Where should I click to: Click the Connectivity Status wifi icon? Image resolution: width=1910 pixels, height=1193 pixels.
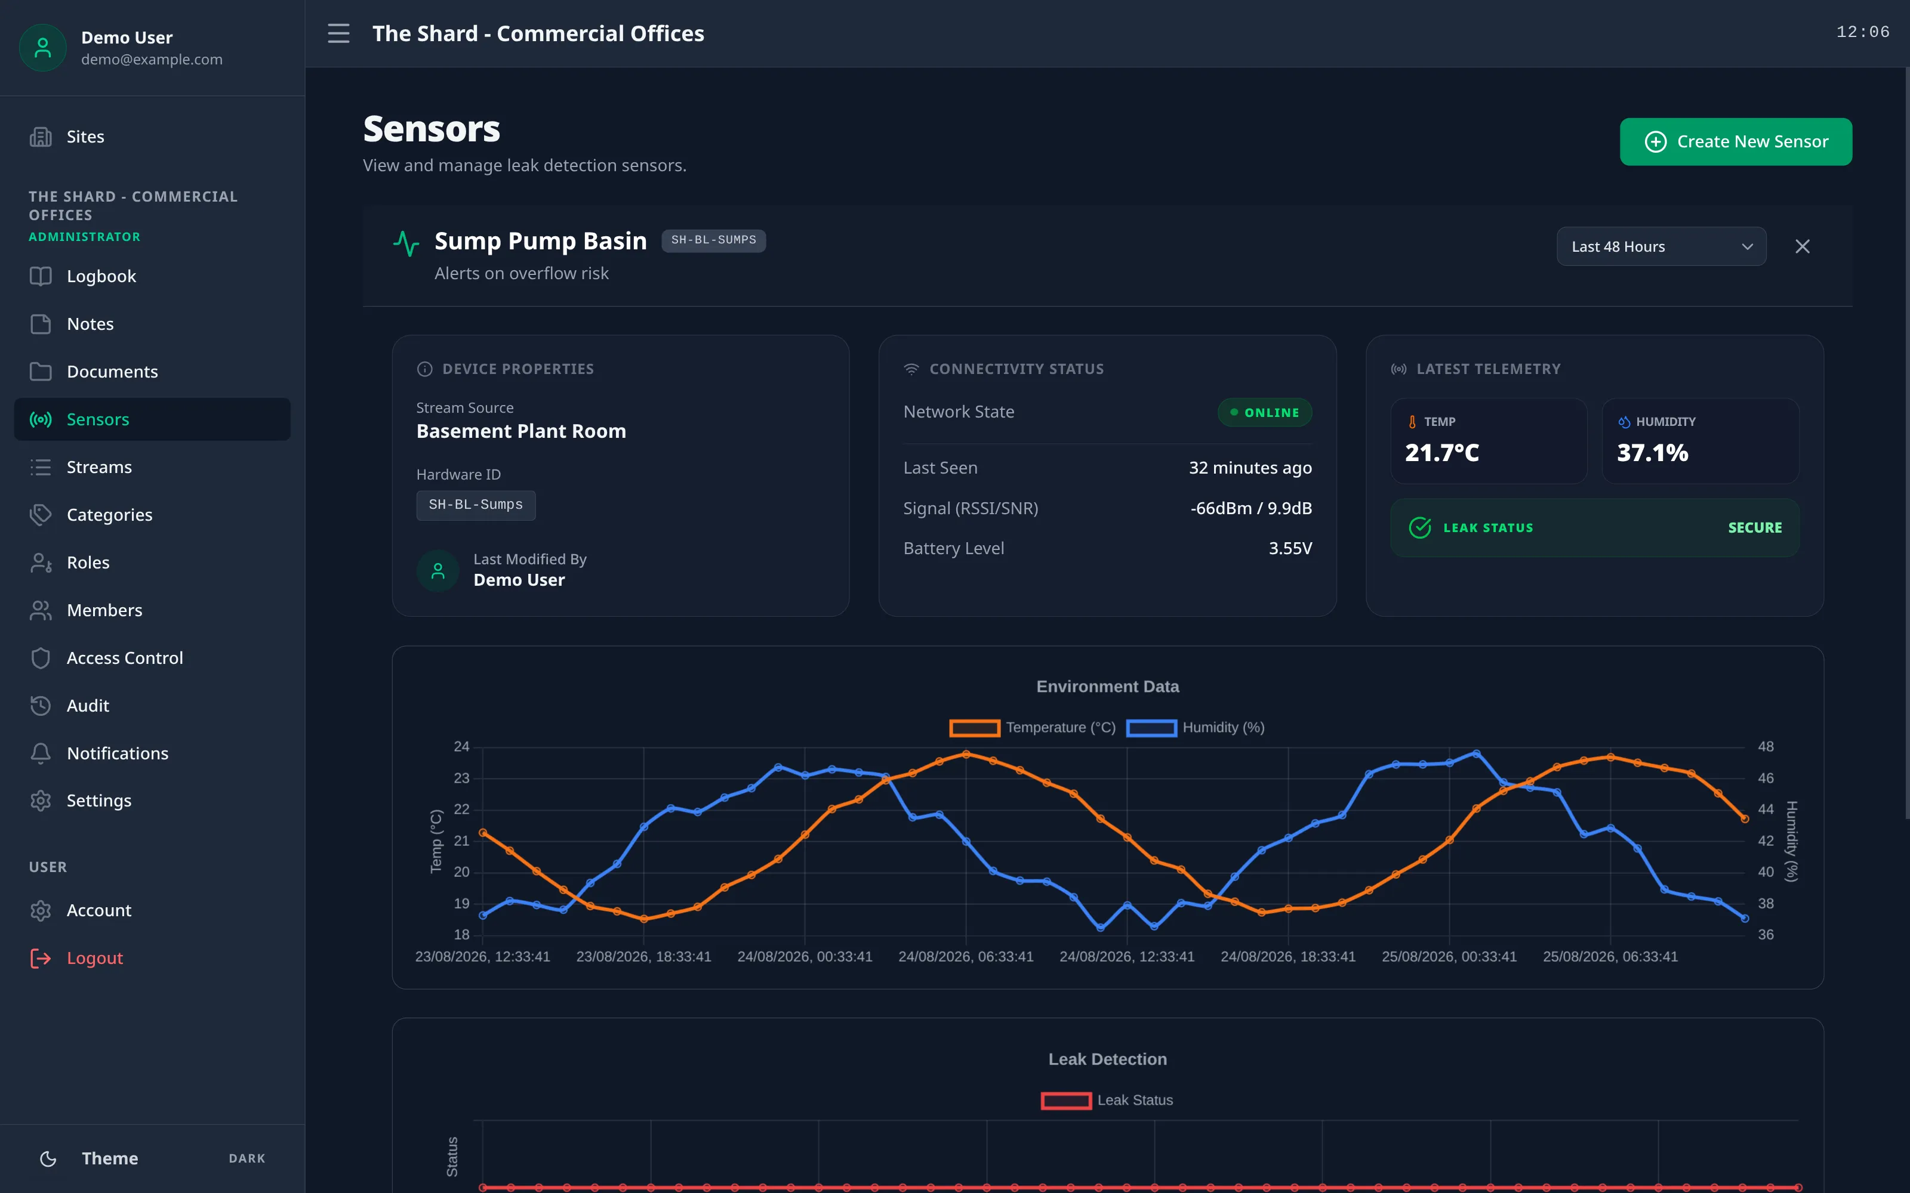[911, 369]
